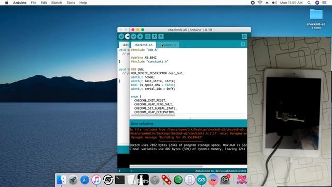Open Notification Center list icon

coord(324,3)
